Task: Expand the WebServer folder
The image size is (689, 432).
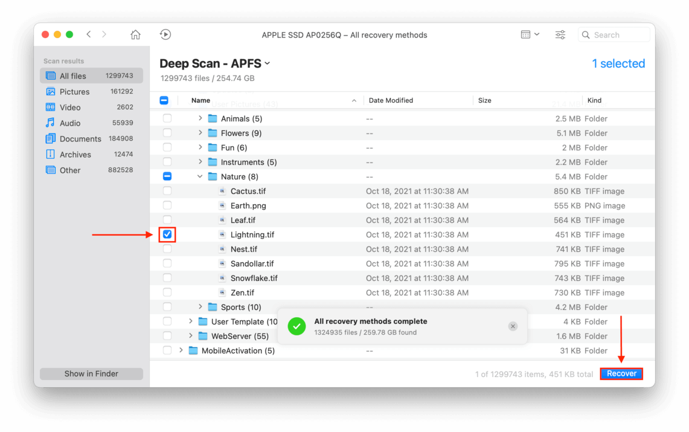Action: 191,336
